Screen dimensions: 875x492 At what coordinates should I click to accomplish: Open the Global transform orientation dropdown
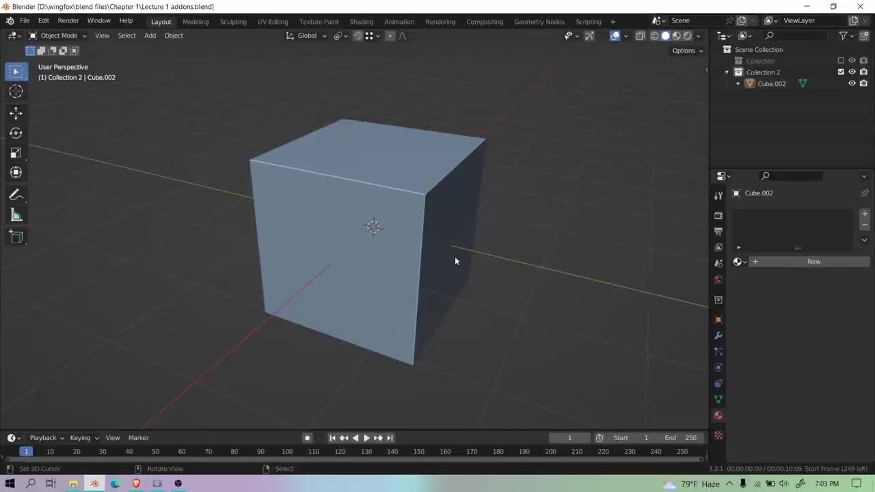[306, 36]
